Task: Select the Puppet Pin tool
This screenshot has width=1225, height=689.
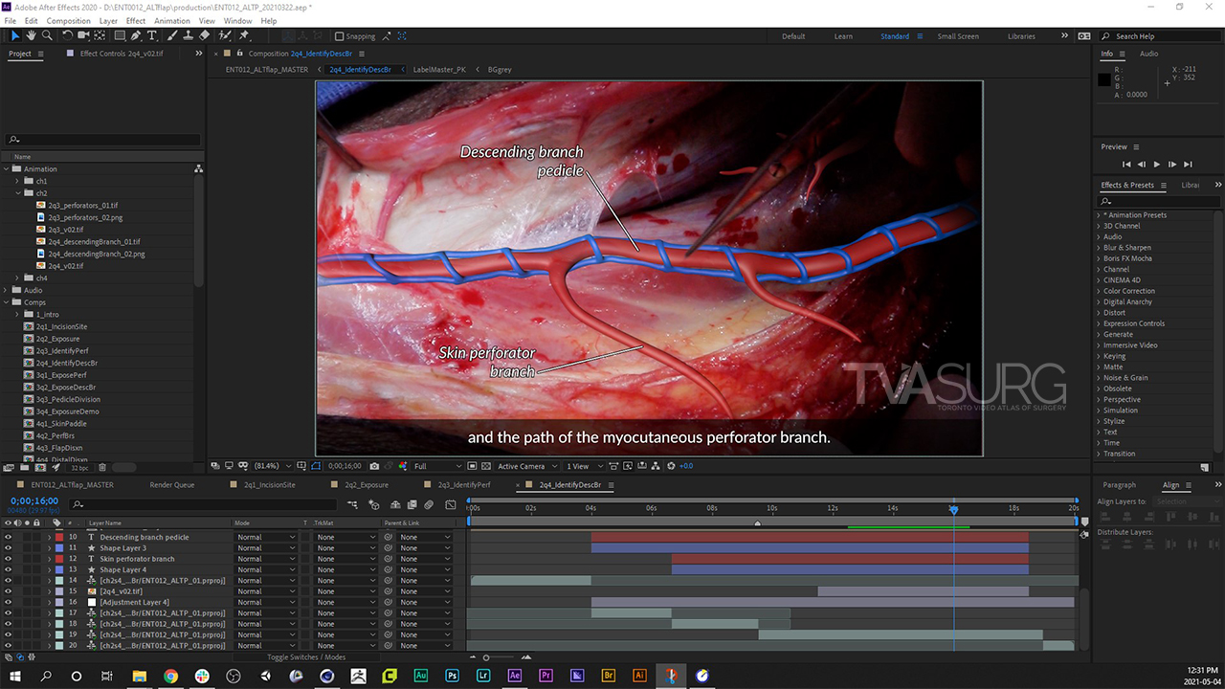Action: coord(244,35)
